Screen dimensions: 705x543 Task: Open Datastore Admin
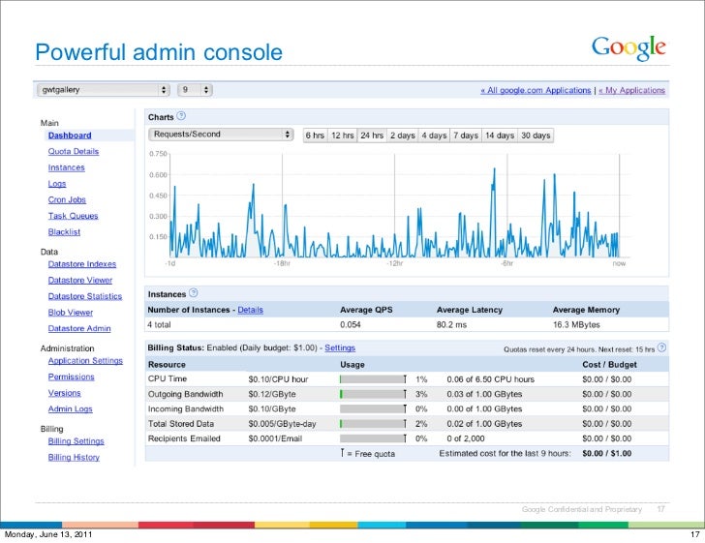pyautogui.click(x=79, y=328)
